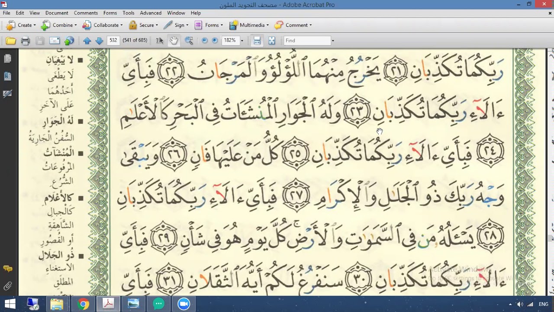Open the Zoom app from taskbar
This screenshot has height=312, width=554.
[x=184, y=304]
